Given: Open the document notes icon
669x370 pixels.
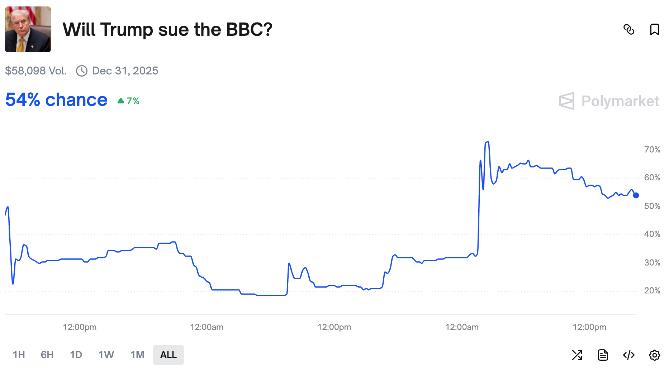Looking at the screenshot, I should 603,355.
